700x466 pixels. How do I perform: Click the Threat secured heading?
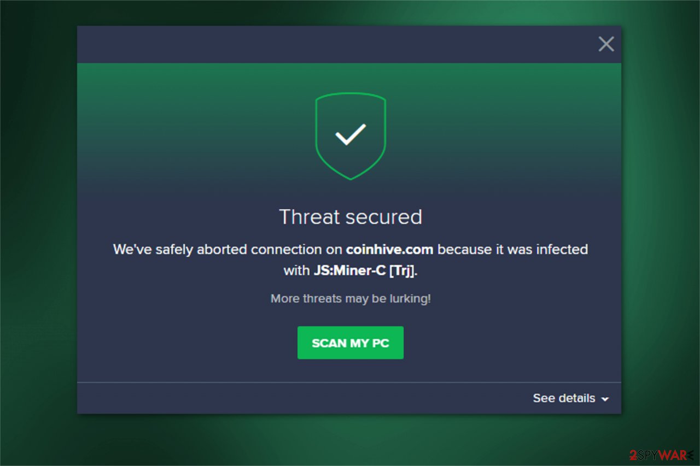pos(351,217)
